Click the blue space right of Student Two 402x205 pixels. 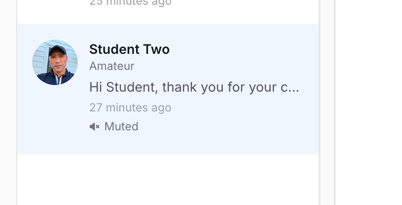[237, 49]
